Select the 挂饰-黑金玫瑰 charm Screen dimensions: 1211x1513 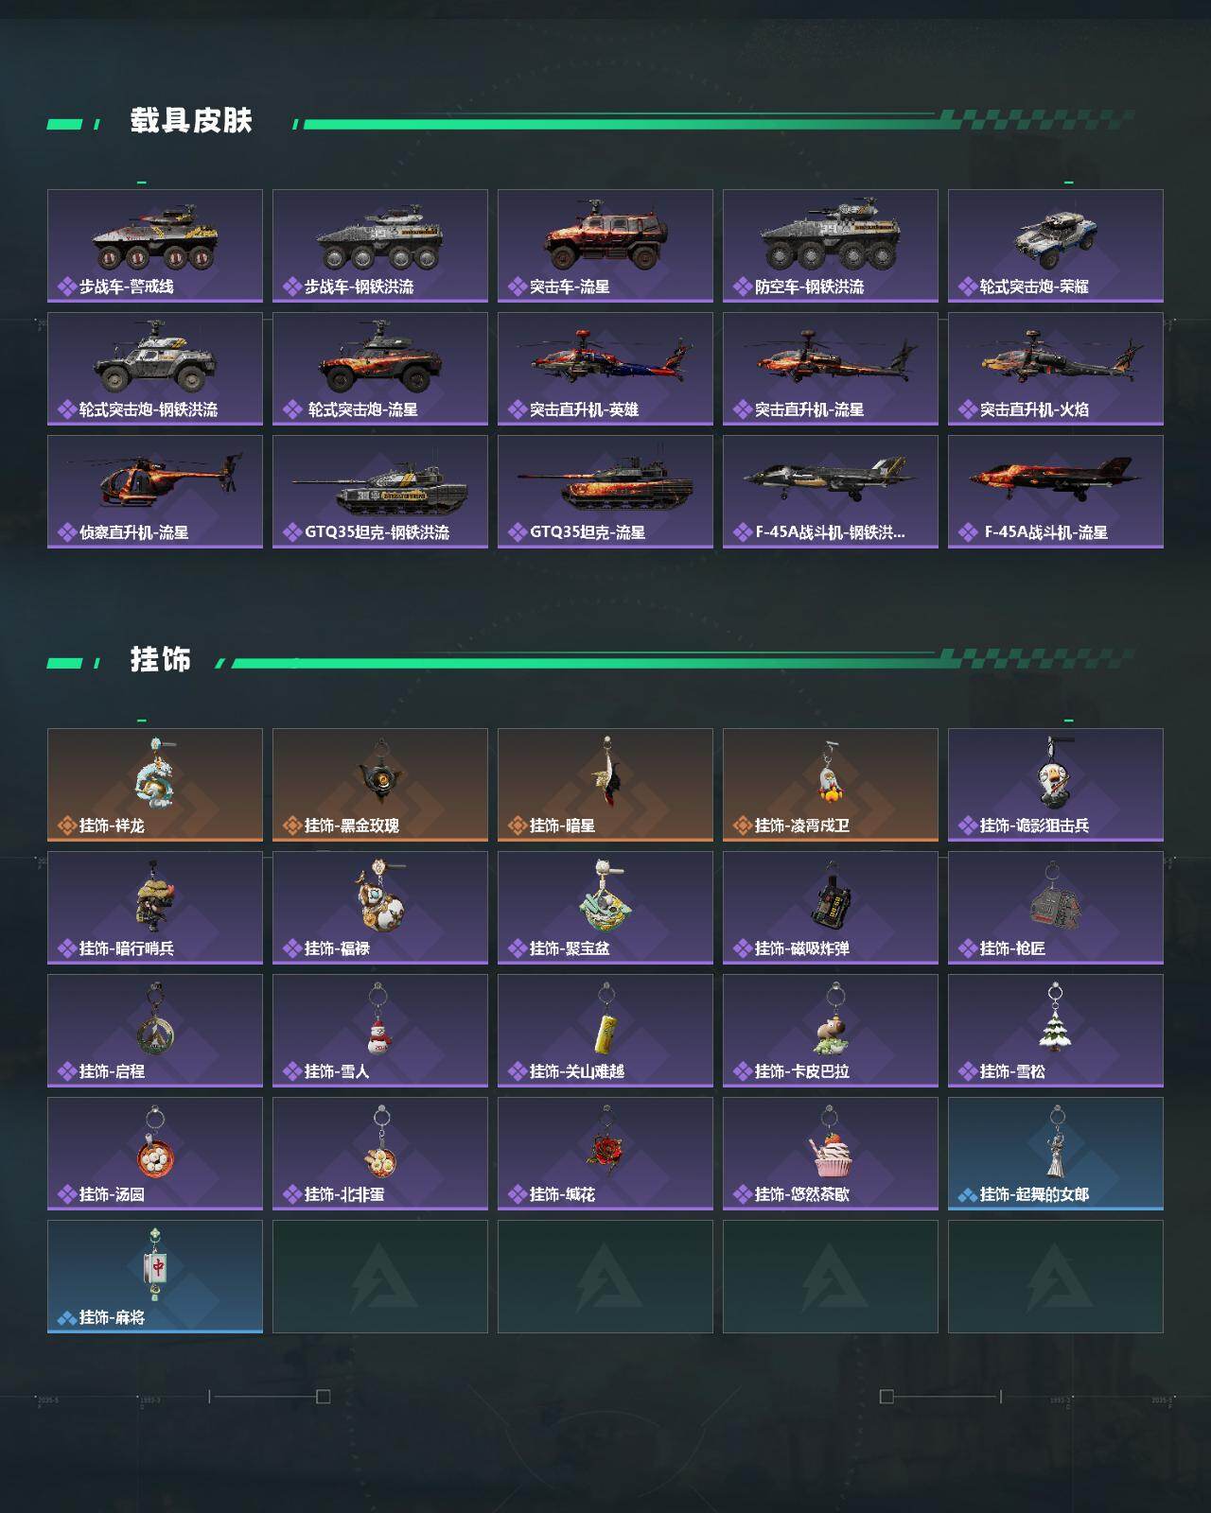[x=380, y=785]
